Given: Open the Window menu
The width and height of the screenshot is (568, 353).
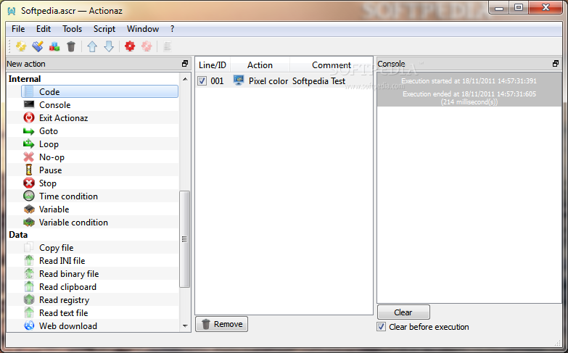Looking at the screenshot, I should (x=143, y=28).
